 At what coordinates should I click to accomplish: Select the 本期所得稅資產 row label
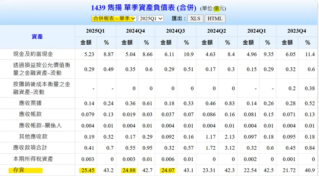tap(33, 159)
